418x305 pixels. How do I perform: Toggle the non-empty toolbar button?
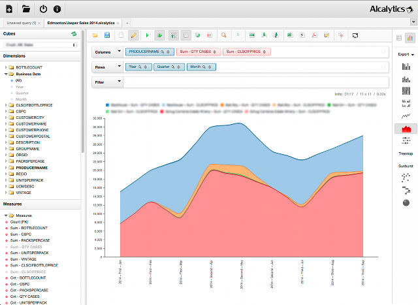(185, 35)
